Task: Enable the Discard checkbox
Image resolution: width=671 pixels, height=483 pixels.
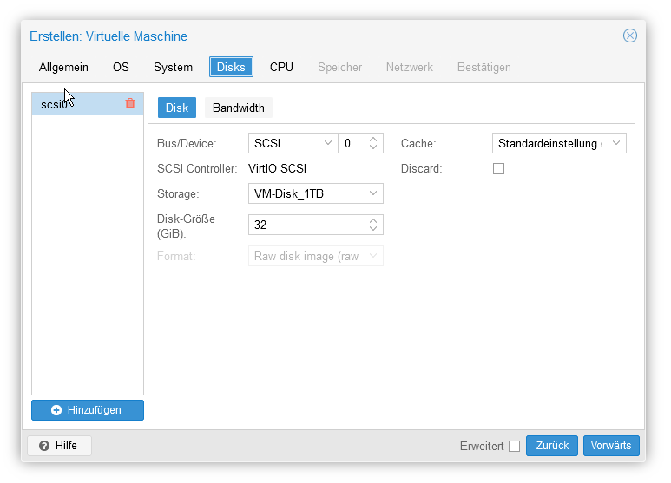Action: tap(498, 168)
